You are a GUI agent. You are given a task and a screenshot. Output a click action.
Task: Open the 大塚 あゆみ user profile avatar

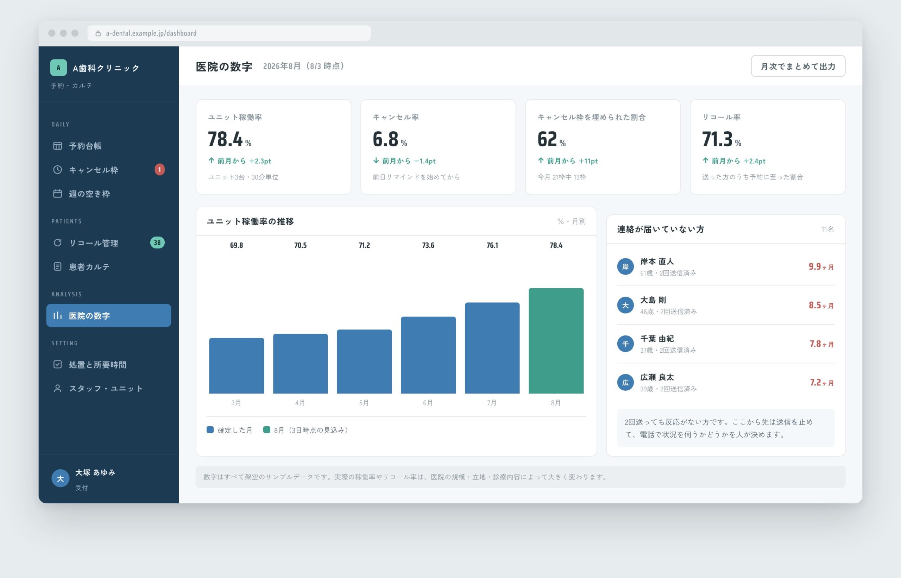click(60, 478)
